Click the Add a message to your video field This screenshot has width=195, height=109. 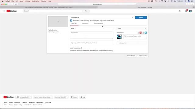click(135, 37)
